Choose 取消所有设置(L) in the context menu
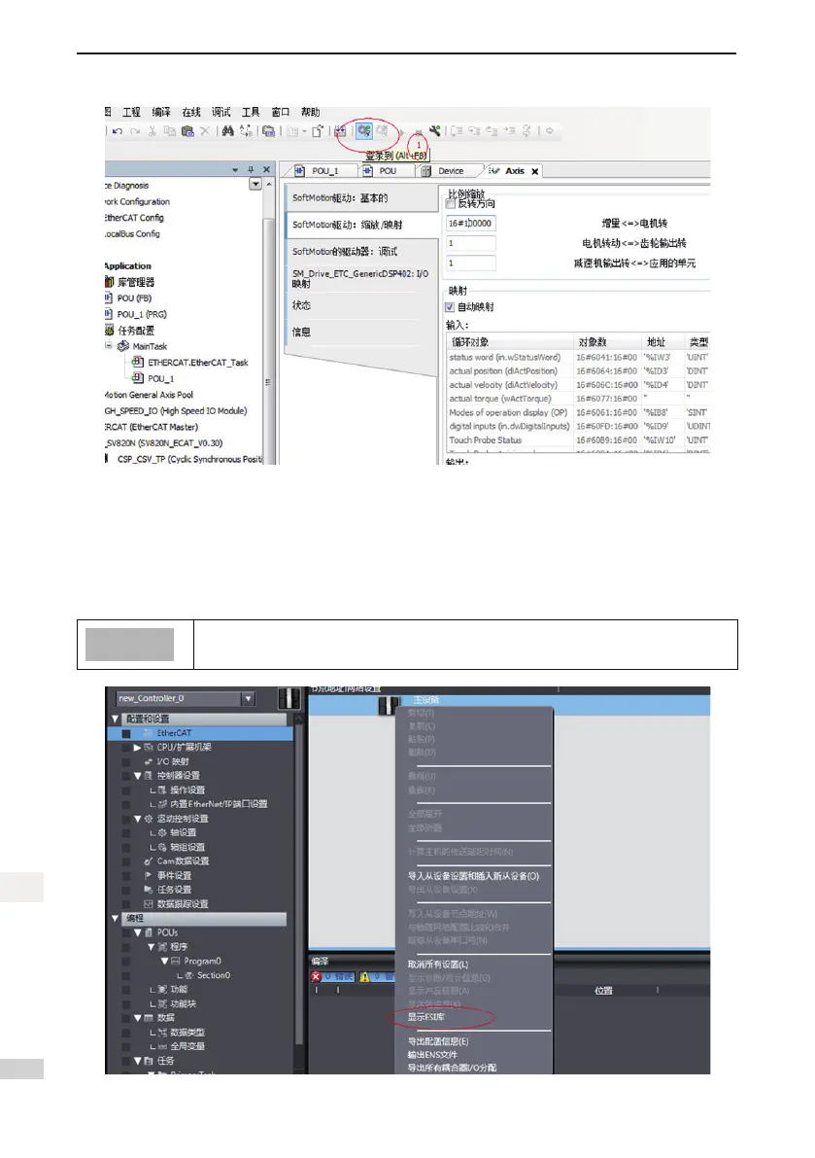The width and height of the screenshot is (815, 1158). point(438,965)
